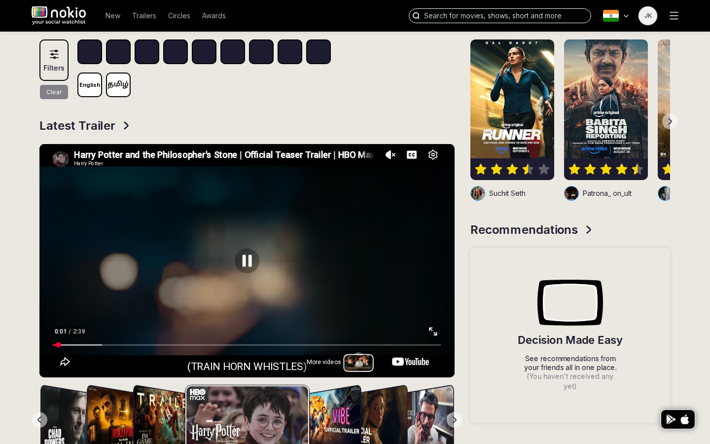Image resolution: width=710 pixels, height=444 pixels.
Task: Click the star rating under The Runner
Action: 512,169
